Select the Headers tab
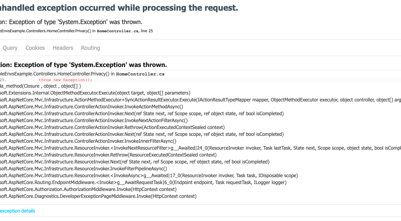Viewport: 401px width, 221px height. point(63,48)
